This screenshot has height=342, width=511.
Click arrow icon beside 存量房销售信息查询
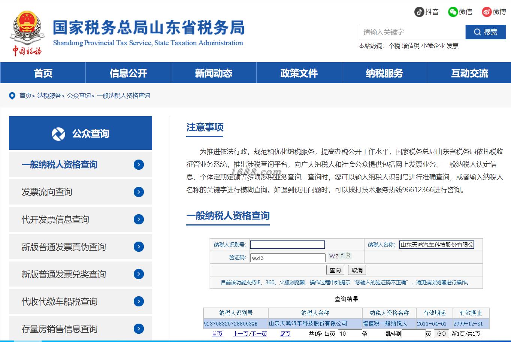coord(139,329)
